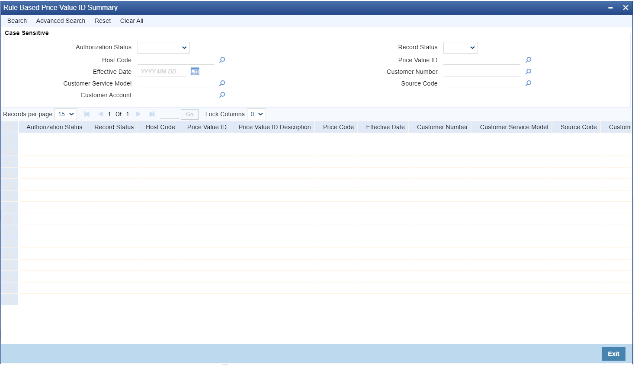Viewport: 635px width, 365px height.
Task: Open Customer Number lookup icon
Action: click(x=528, y=72)
